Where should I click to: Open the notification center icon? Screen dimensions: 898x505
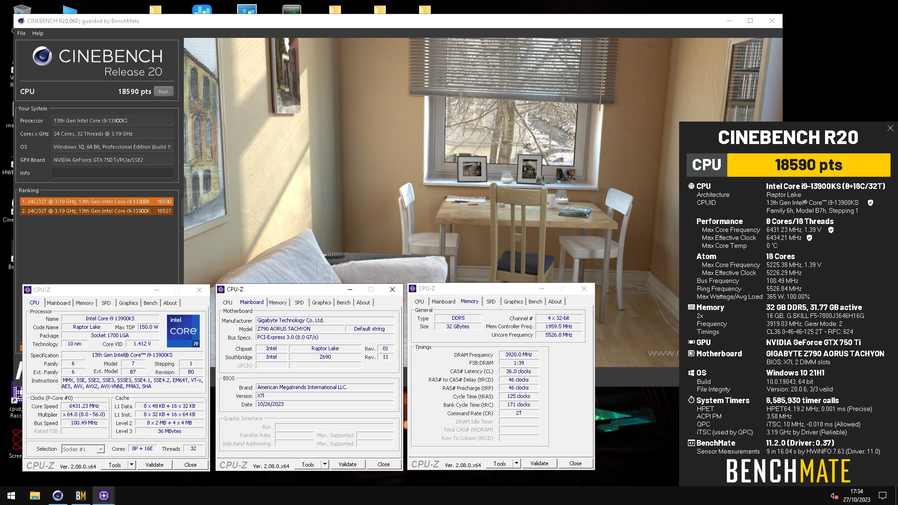[883, 496]
